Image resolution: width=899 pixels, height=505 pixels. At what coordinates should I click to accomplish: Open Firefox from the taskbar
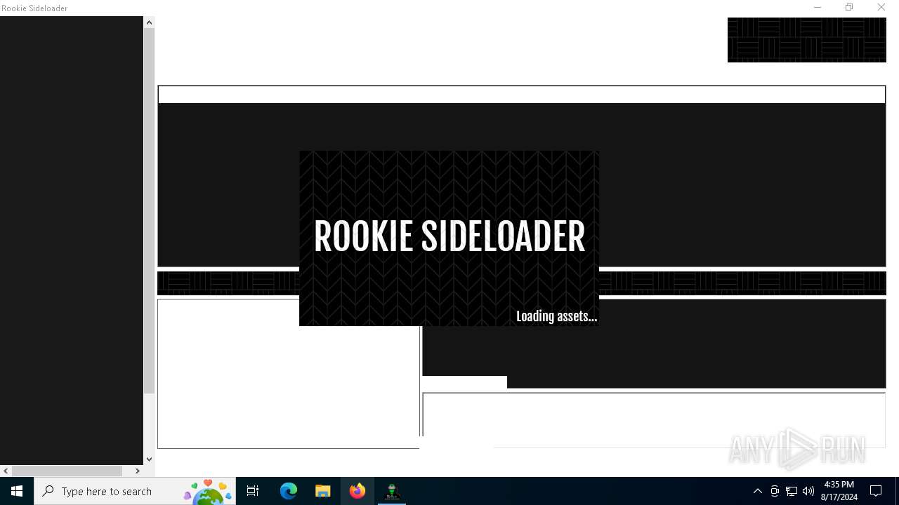point(357,491)
